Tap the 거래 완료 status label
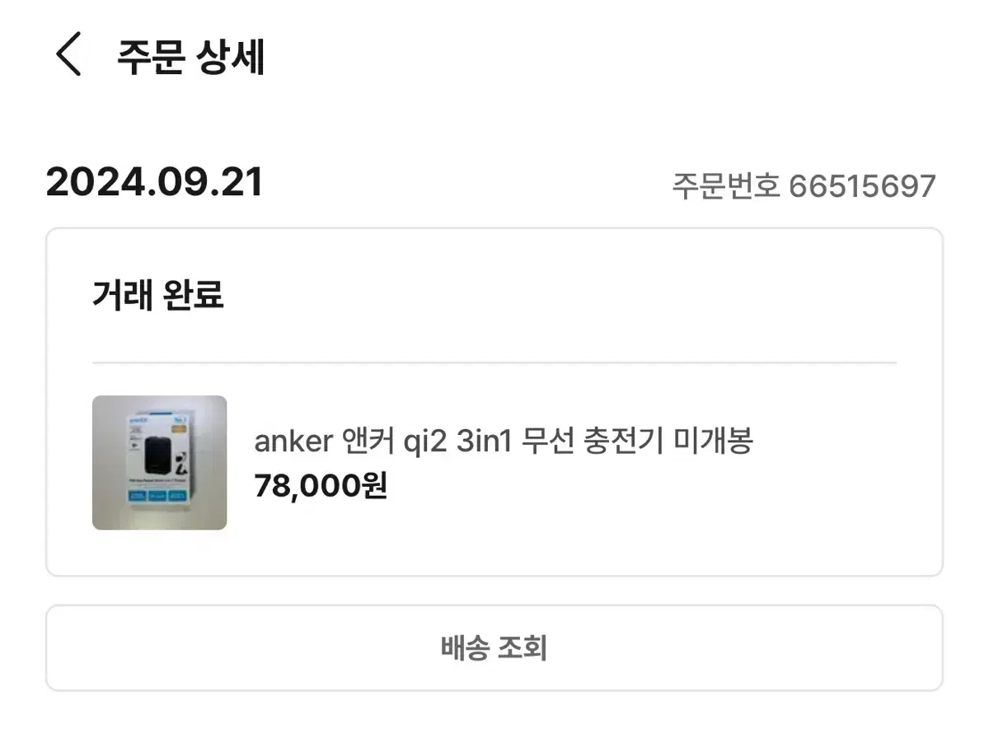 click(x=157, y=294)
